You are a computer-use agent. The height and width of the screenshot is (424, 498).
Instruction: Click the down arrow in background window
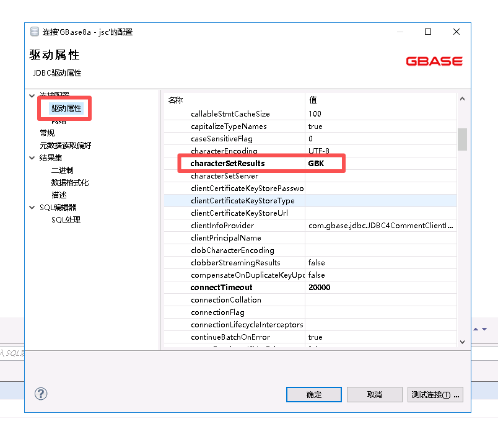484,329
